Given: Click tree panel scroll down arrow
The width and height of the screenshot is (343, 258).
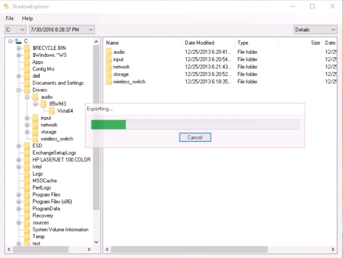Looking at the screenshot, I should [96, 242].
